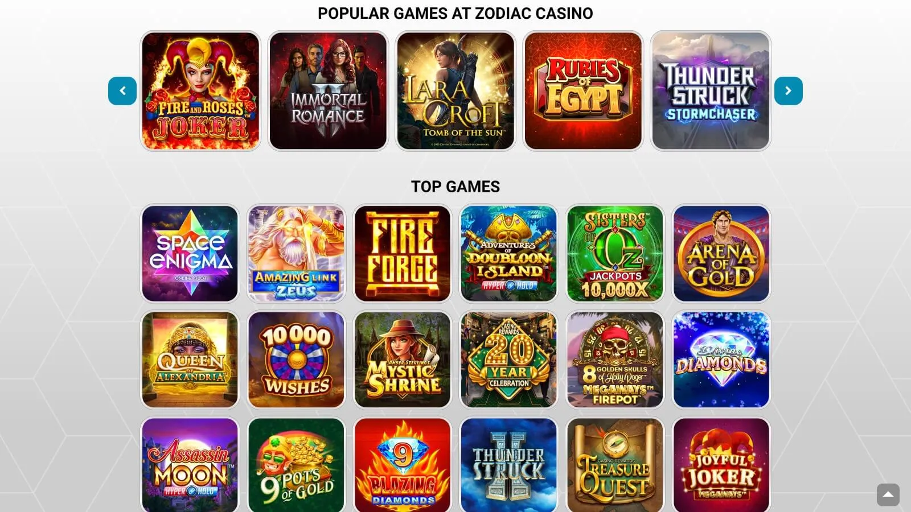911x512 pixels.
Task: Select Queen of Alexandria game tile
Action: point(190,360)
